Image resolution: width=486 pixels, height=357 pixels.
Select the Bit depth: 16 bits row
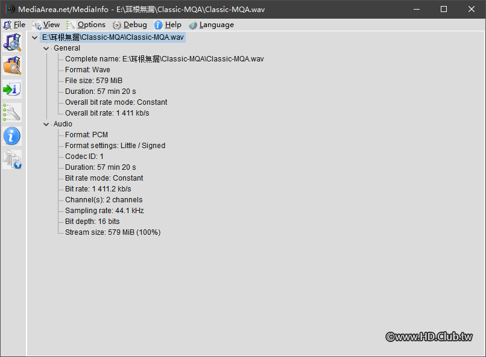(92, 222)
